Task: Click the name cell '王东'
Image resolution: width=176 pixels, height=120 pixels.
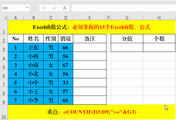Action: (33, 47)
